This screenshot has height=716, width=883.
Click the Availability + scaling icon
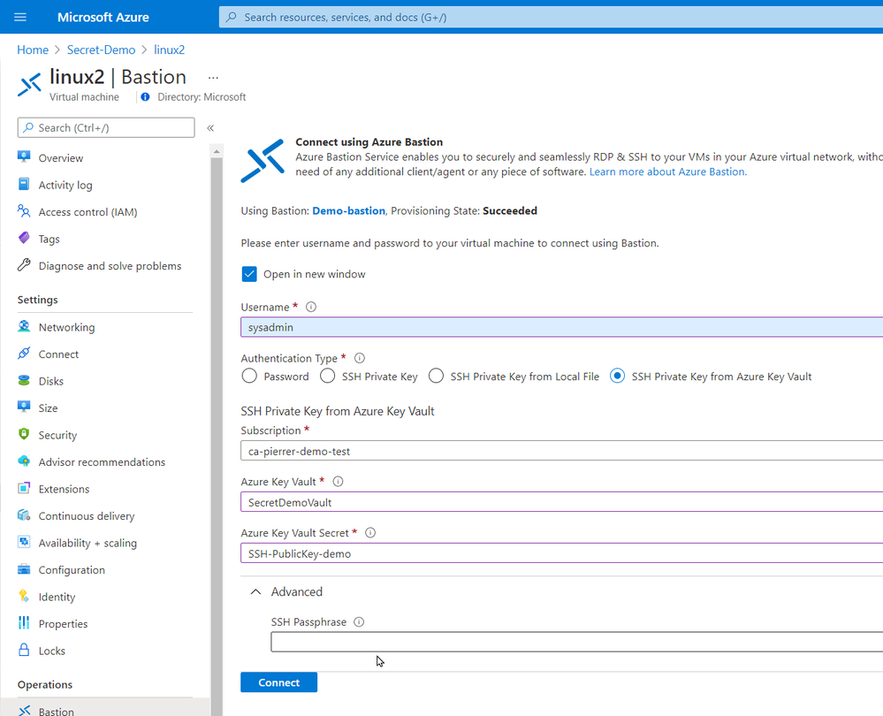click(x=24, y=543)
